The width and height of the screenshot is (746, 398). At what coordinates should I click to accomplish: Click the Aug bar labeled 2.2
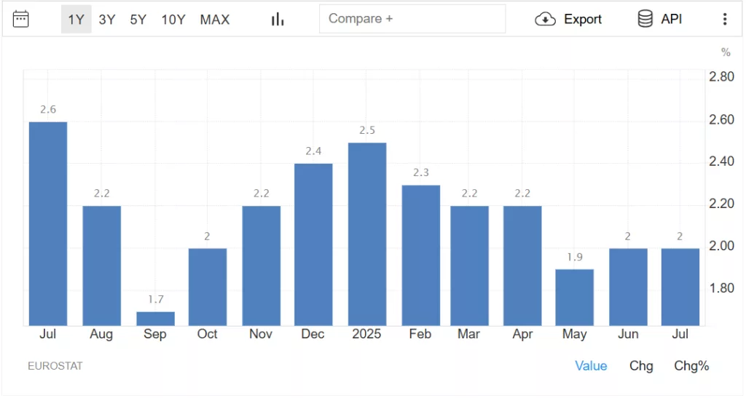102,266
